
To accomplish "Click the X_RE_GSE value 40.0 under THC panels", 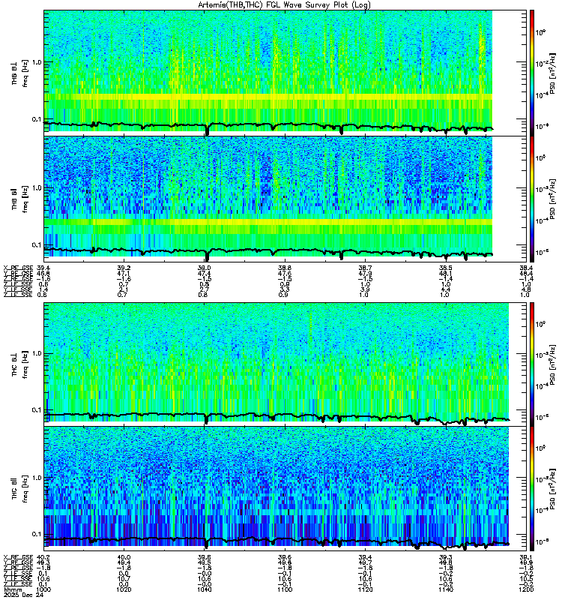I will coord(124,557).
